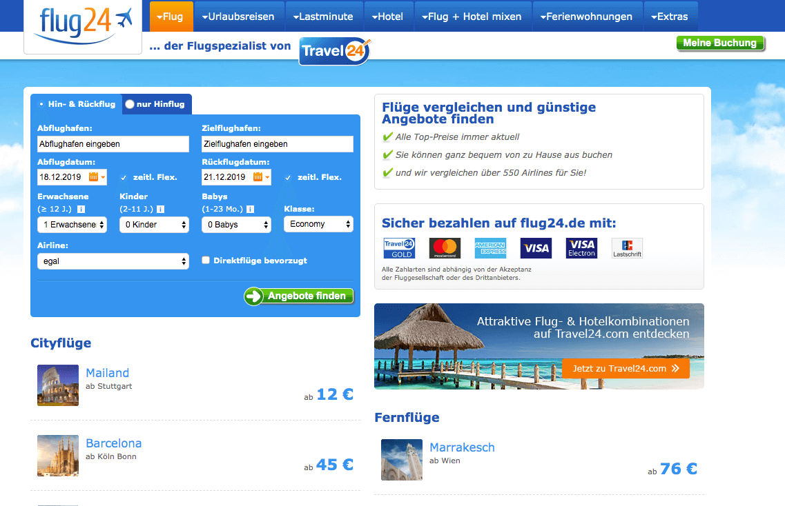
Task: Click the Fernflüge heading
Action: (x=407, y=418)
